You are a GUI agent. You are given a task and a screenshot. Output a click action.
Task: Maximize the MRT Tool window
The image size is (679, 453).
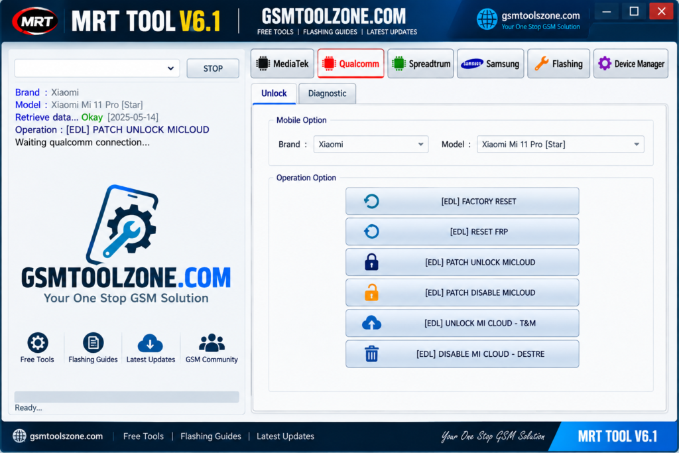(634, 12)
